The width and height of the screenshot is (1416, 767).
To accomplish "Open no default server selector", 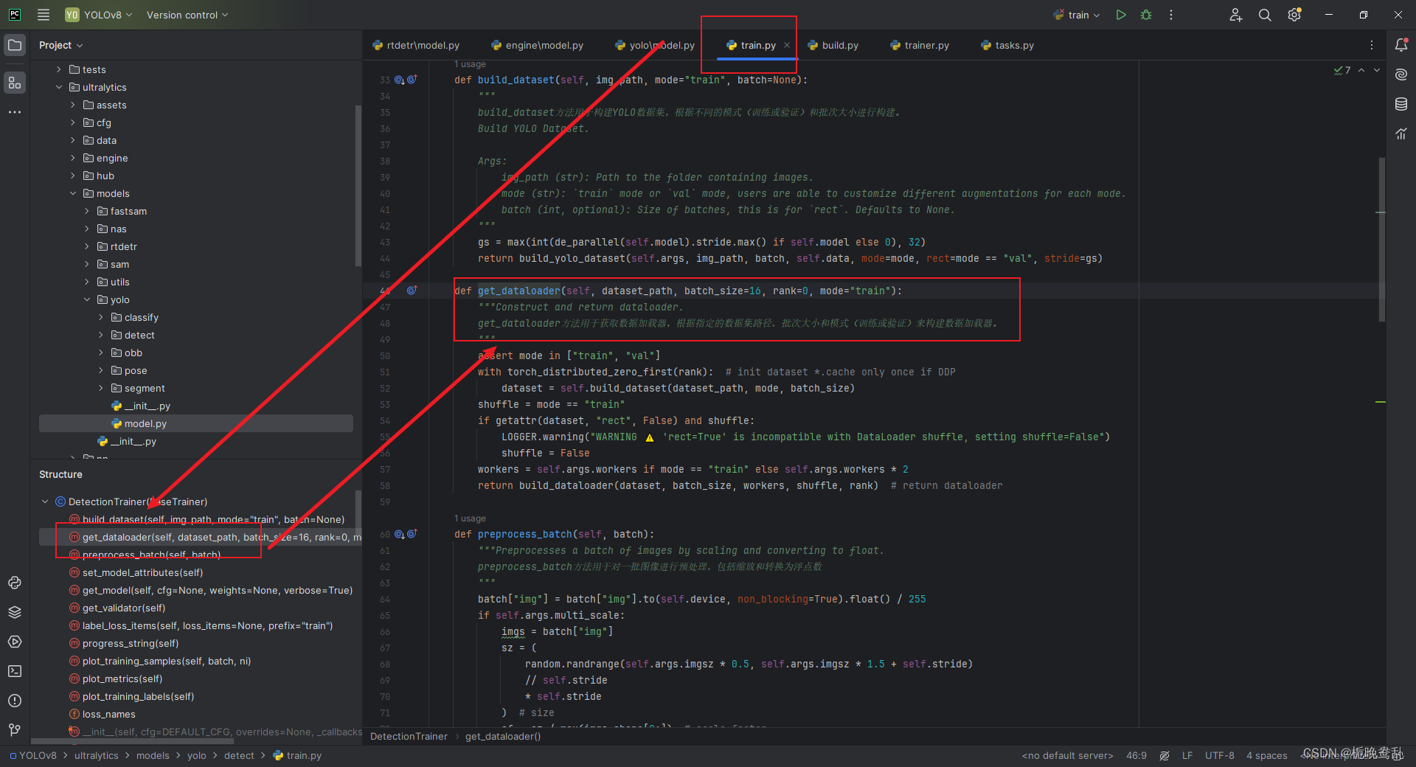I will [x=1067, y=755].
